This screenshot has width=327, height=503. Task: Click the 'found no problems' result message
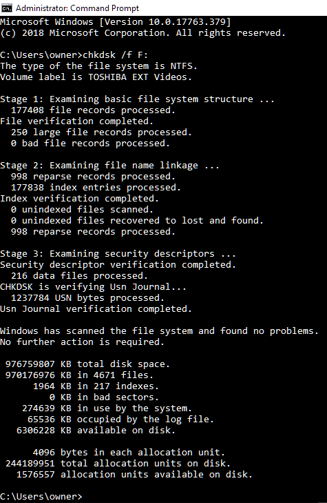159,331
